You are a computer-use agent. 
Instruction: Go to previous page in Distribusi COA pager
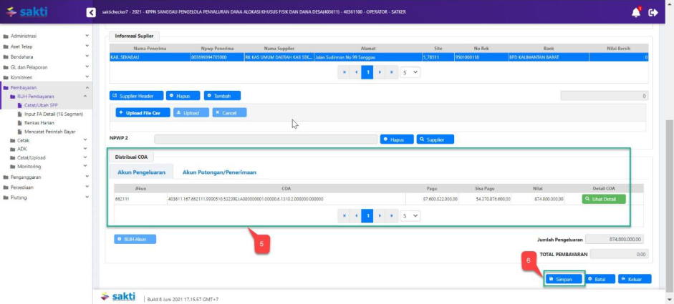click(x=356, y=215)
